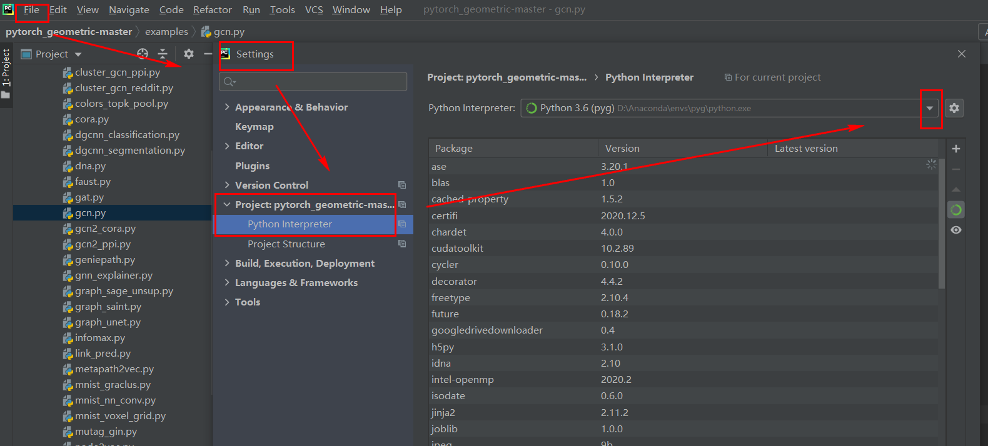This screenshot has width=988, height=446.
Task: Select the cudatoolkit package row
Action: pos(683,249)
